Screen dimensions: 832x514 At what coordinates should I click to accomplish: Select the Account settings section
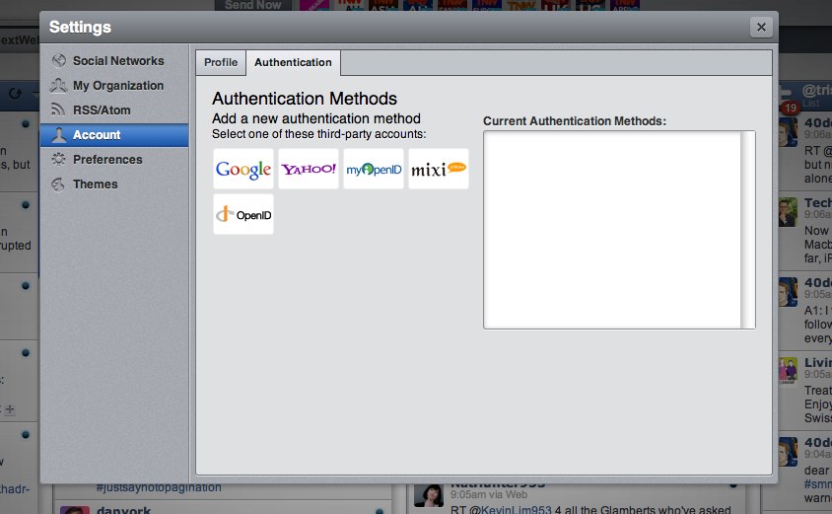(114, 135)
